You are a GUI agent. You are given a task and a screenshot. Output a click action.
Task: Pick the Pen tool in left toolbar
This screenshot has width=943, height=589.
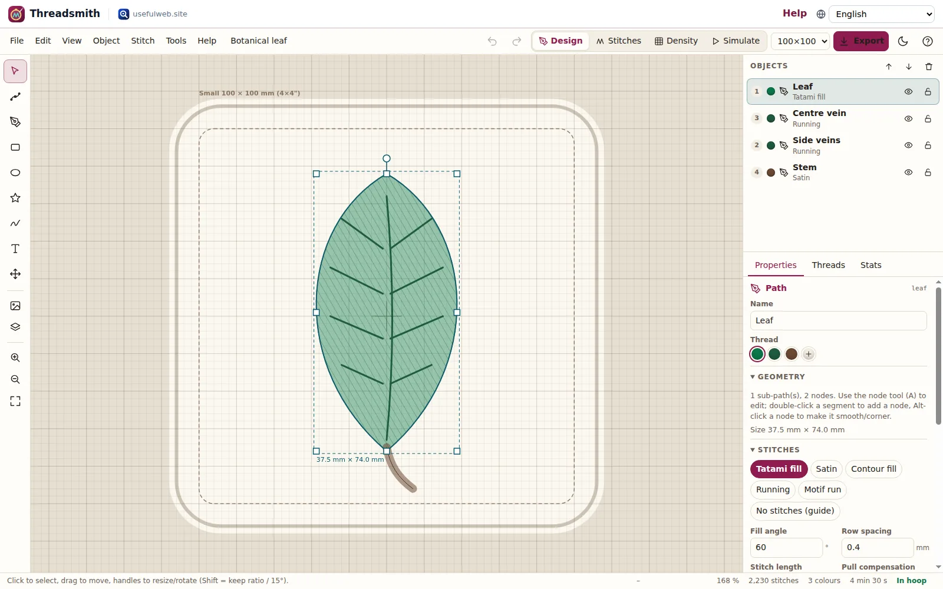point(15,122)
